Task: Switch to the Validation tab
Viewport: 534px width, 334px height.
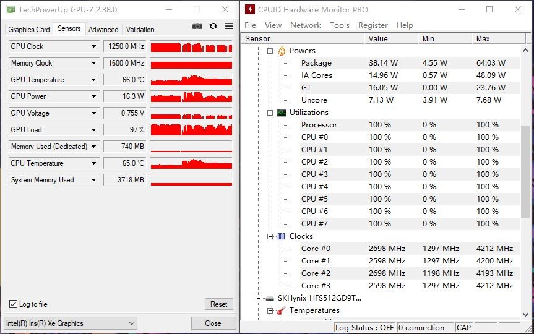Action: pos(140,30)
